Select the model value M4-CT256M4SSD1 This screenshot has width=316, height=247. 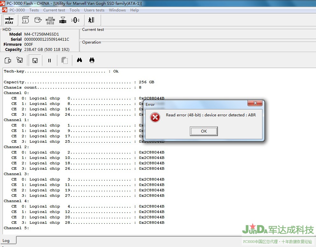[41, 34]
